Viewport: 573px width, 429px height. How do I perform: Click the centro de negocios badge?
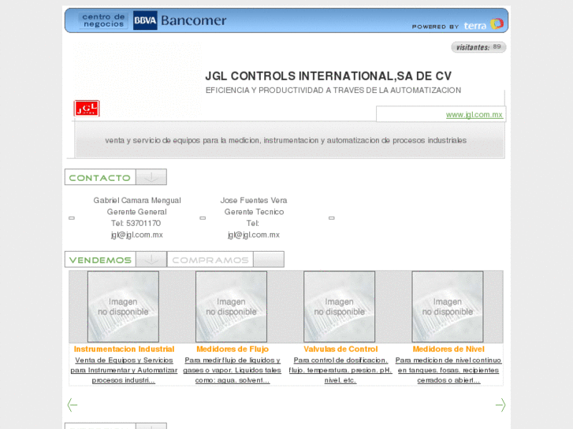103,20
